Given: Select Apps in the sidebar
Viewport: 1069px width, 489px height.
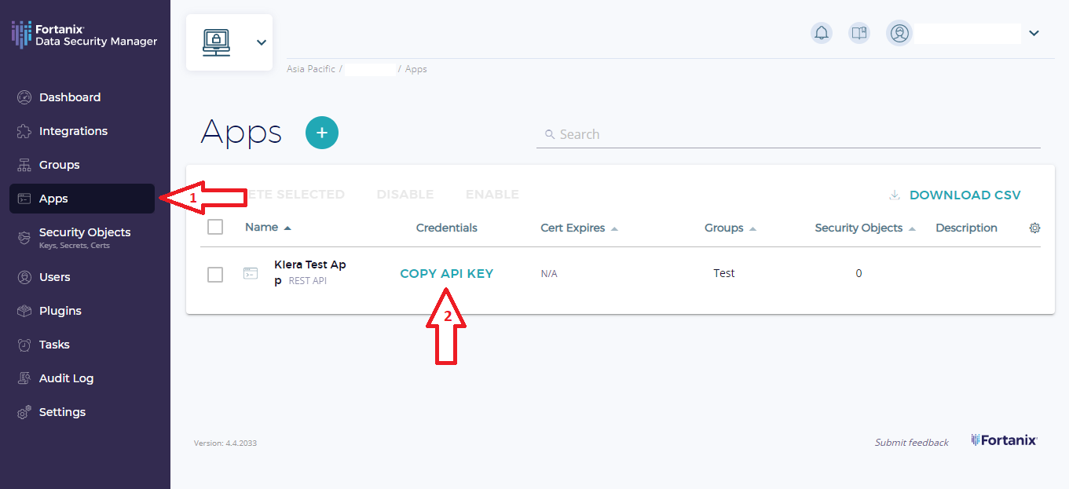Looking at the screenshot, I should [x=82, y=199].
